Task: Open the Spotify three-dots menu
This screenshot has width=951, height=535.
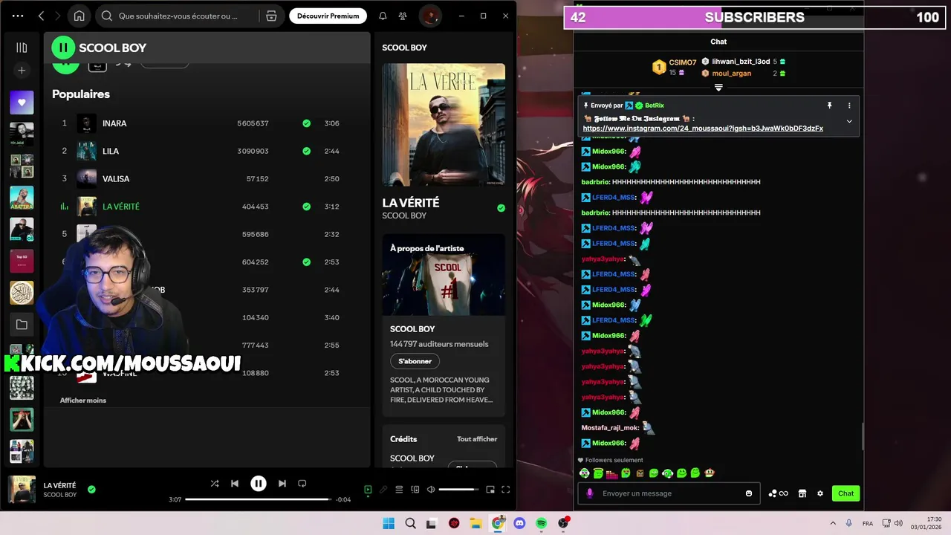Action: click(x=18, y=16)
